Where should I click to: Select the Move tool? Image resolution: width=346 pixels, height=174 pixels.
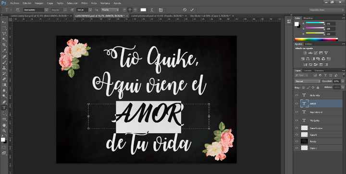(x=4, y=22)
